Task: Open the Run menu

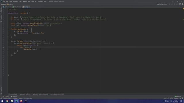Action: (29, 1)
